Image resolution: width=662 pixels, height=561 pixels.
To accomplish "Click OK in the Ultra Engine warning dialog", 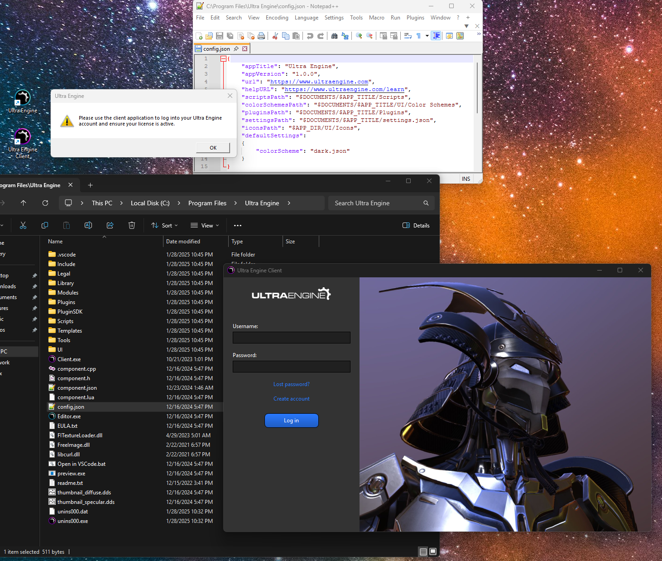I will (213, 148).
